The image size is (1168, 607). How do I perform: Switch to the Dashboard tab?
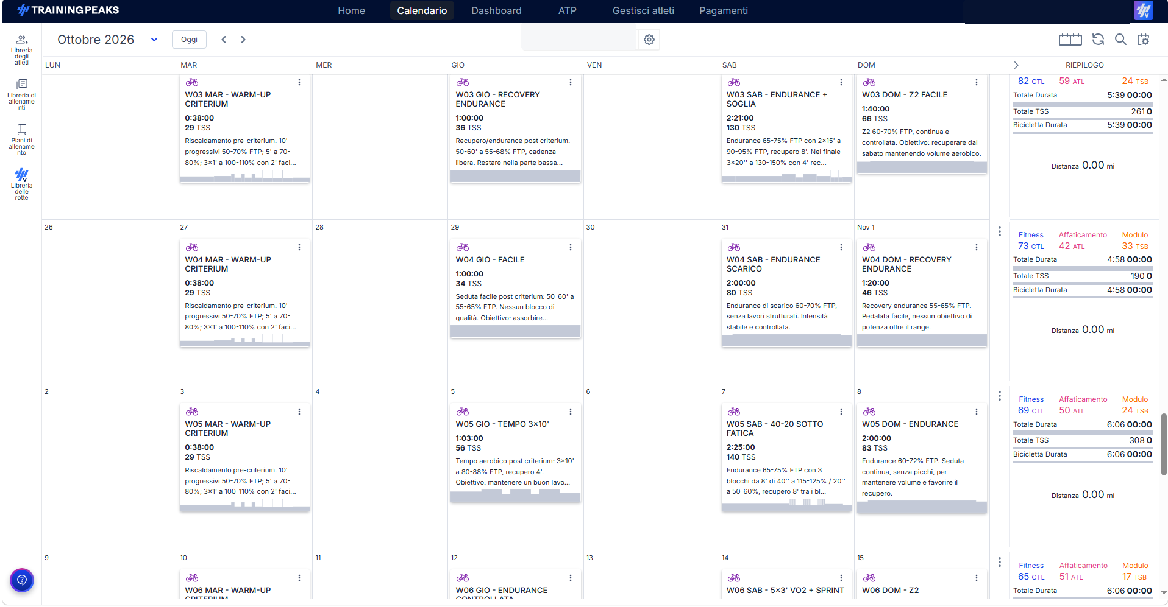[496, 10]
